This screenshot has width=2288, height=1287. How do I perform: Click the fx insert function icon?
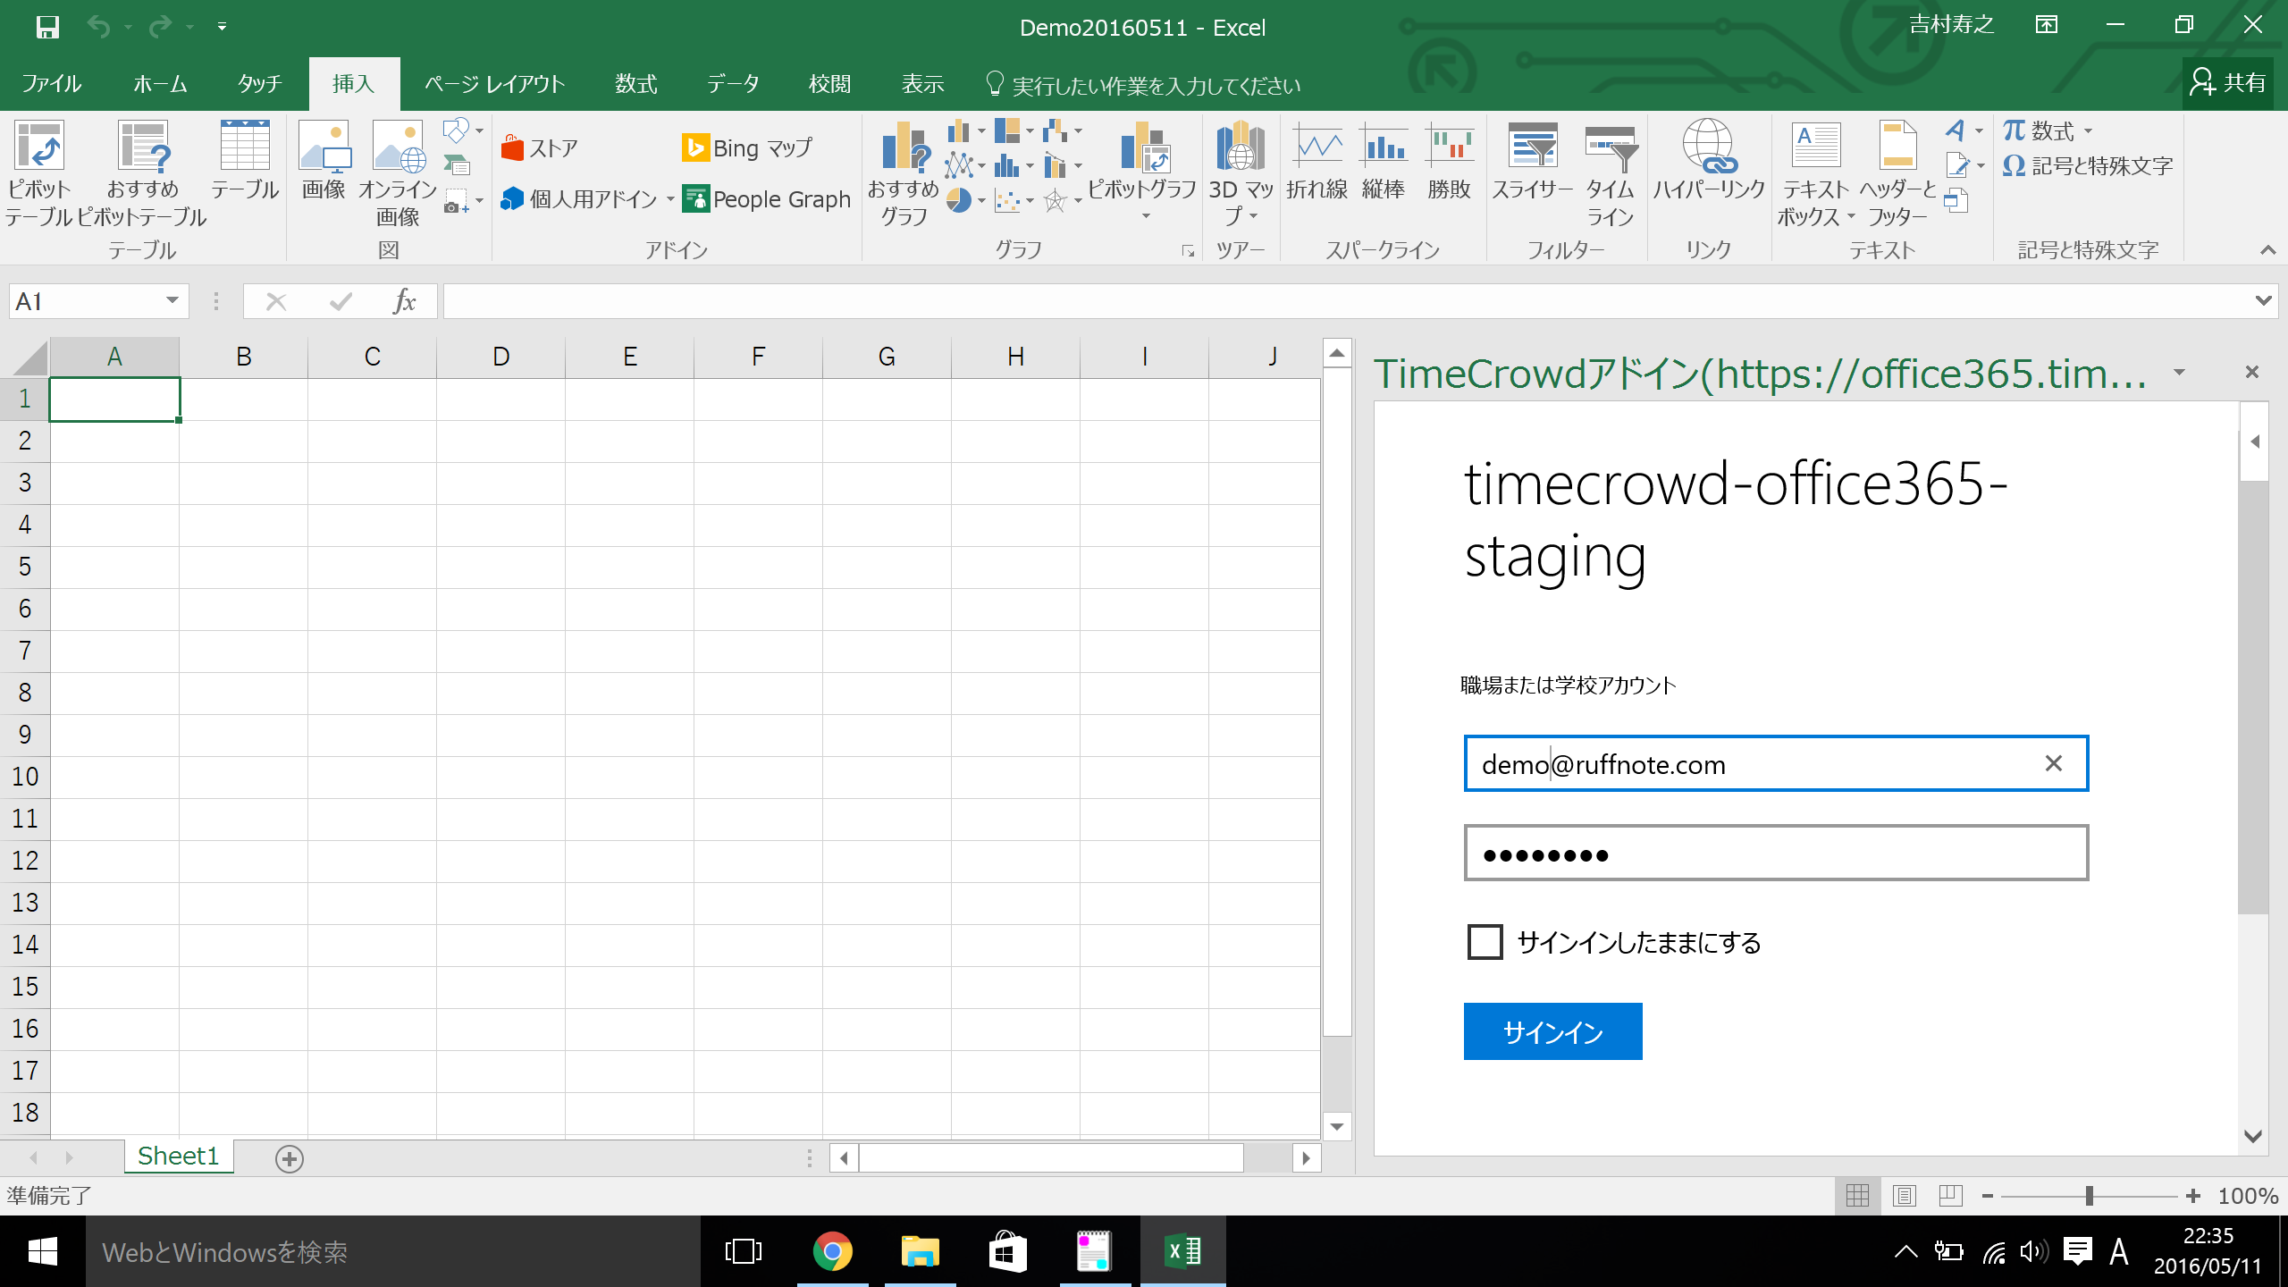[x=404, y=301]
